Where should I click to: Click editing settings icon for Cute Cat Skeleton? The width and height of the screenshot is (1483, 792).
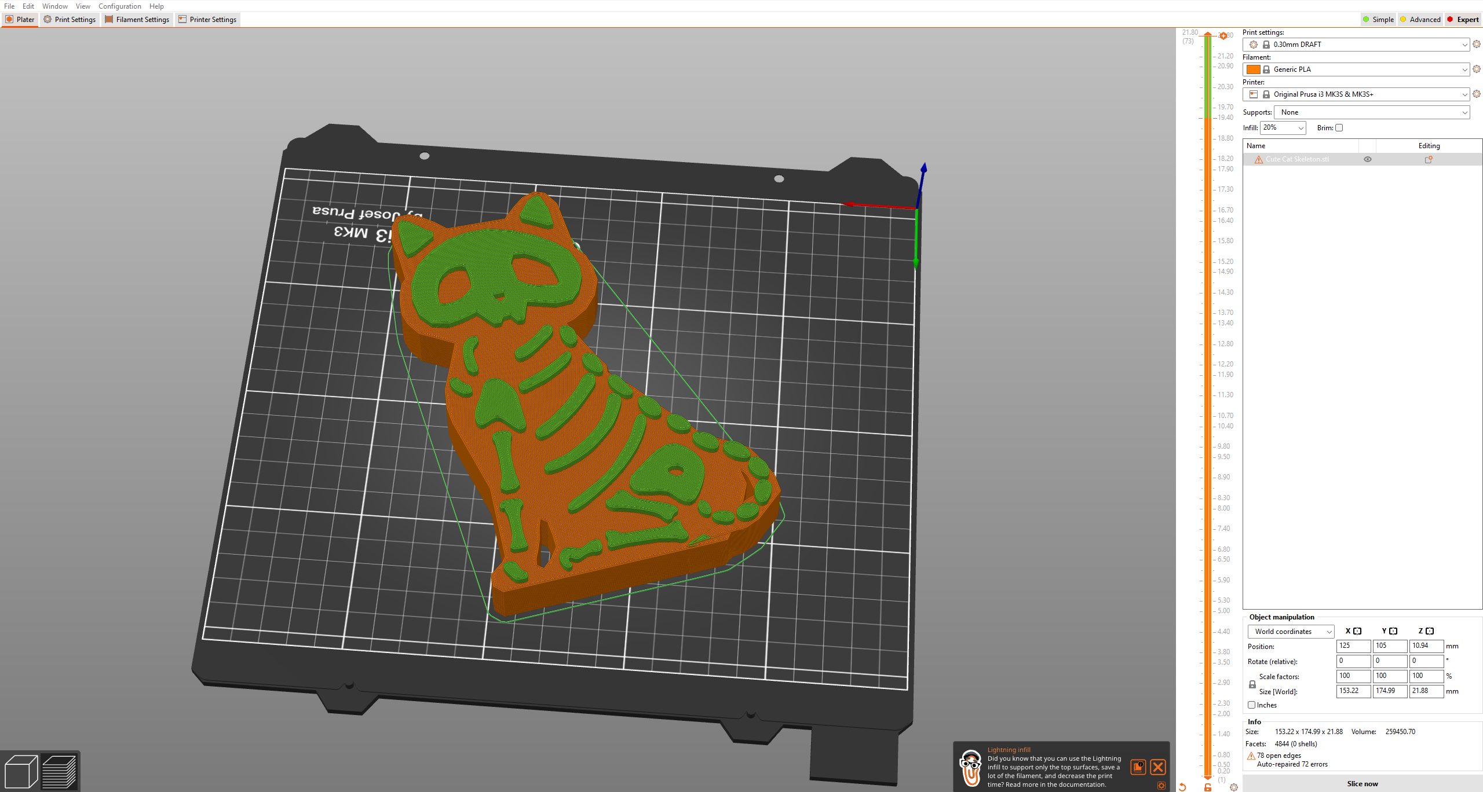(x=1429, y=160)
